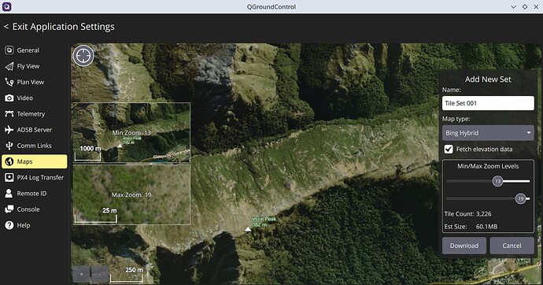
Task: Click the min zoom slider handle at 13
Action: pos(497,181)
